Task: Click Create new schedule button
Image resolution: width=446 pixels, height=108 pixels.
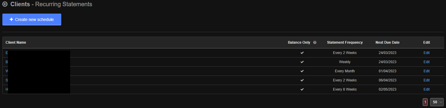Action: [32, 19]
